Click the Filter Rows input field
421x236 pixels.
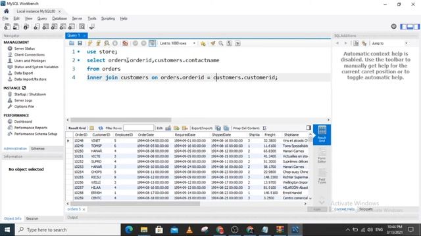coord(139,128)
